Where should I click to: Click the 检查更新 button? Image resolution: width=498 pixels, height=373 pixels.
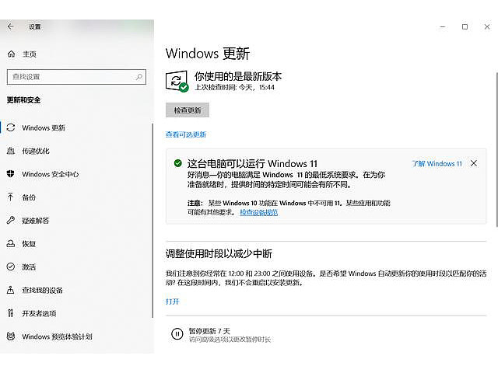point(188,110)
